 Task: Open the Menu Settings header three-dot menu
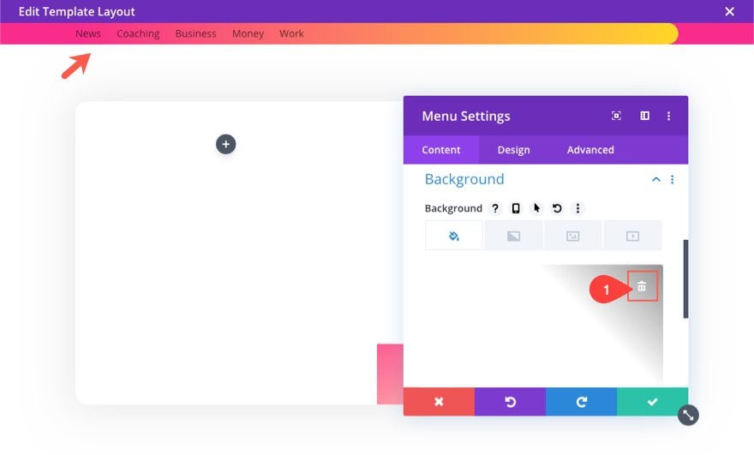(x=668, y=116)
